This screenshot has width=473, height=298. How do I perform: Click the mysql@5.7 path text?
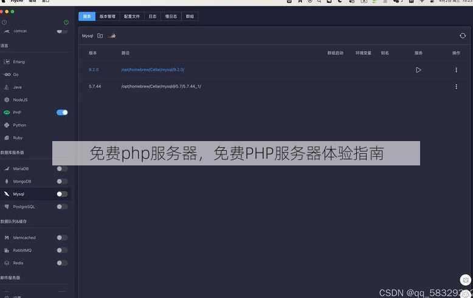point(161,86)
